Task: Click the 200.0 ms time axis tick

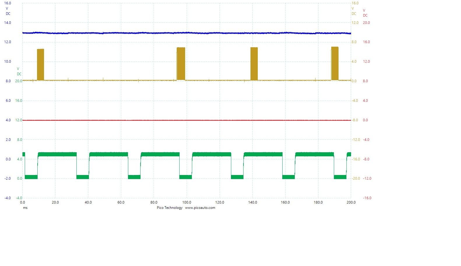Action: [x=351, y=202]
